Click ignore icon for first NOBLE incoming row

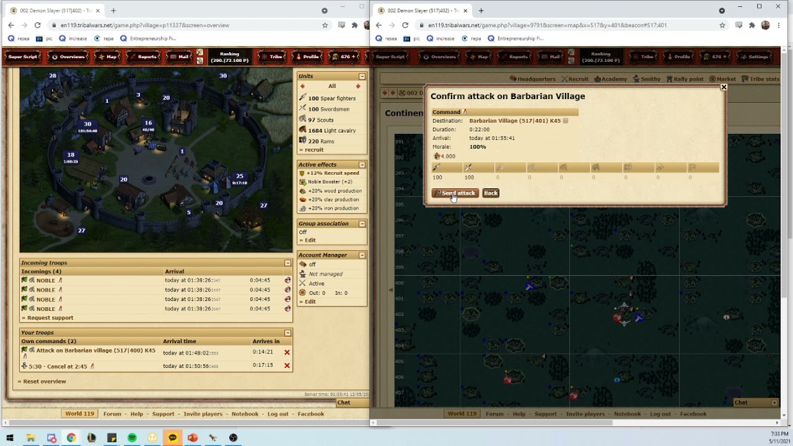(x=287, y=280)
